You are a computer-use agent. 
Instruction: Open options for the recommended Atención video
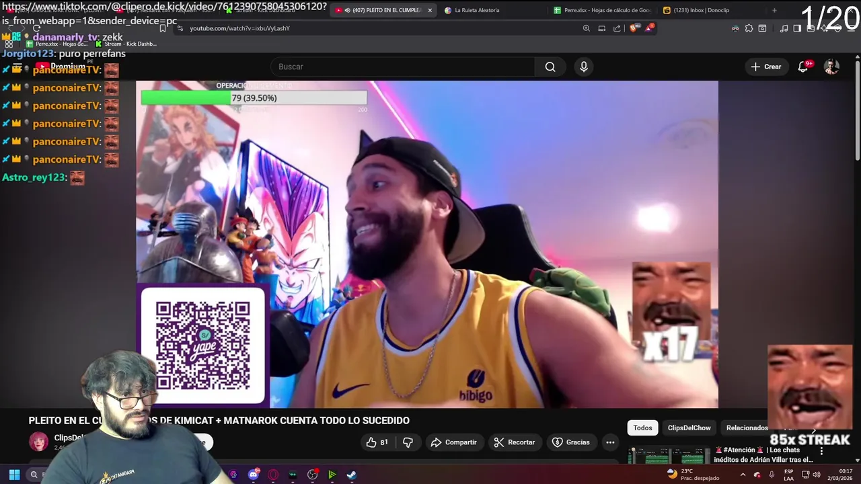click(x=821, y=451)
